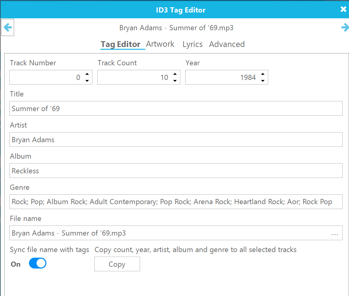Image resolution: width=349 pixels, height=296 pixels.
Task: Open the Lyrics tab
Action: pos(192,44)
